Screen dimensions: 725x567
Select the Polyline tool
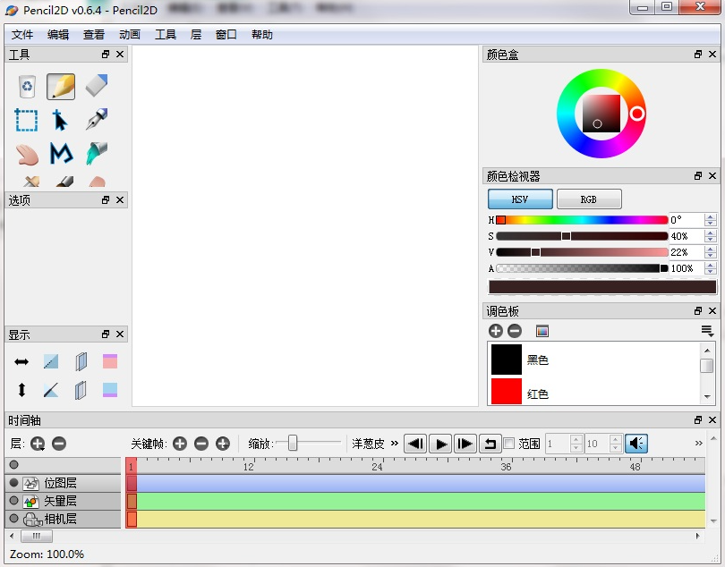pos(61,155)
